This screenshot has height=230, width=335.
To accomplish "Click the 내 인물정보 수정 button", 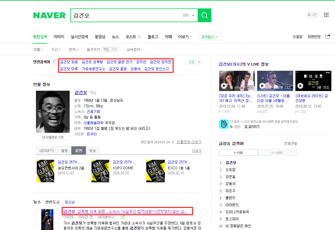I will (53, 137).
